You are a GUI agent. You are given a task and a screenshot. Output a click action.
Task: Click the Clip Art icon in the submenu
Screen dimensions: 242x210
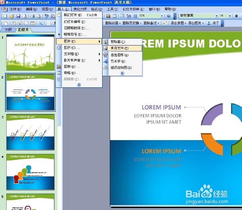point(106,42)
